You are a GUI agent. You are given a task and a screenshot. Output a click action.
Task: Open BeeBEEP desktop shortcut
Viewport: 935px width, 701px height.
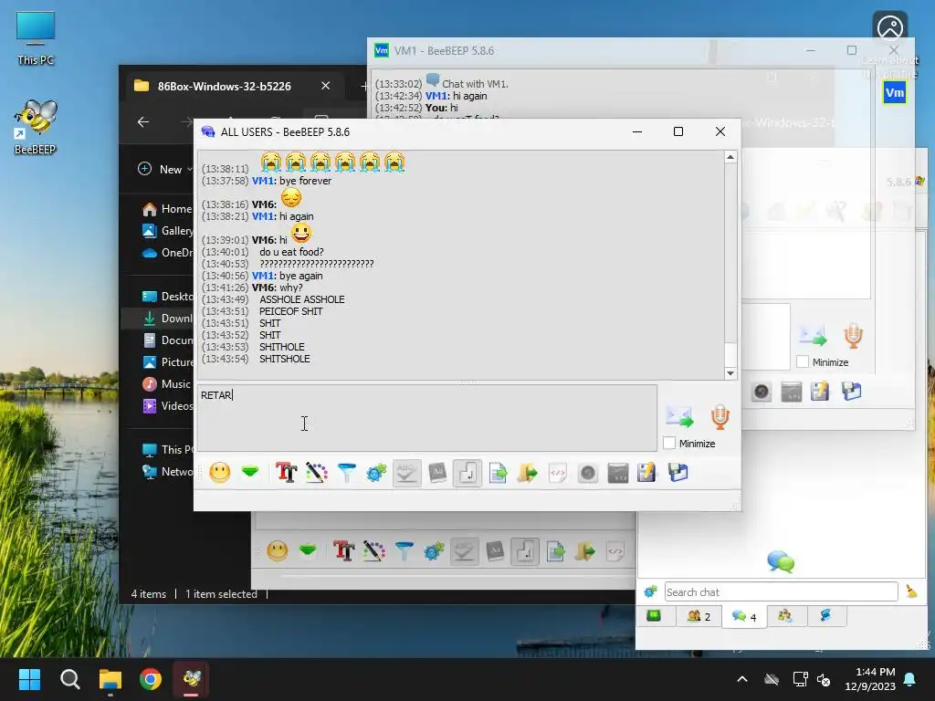(36, 128)
